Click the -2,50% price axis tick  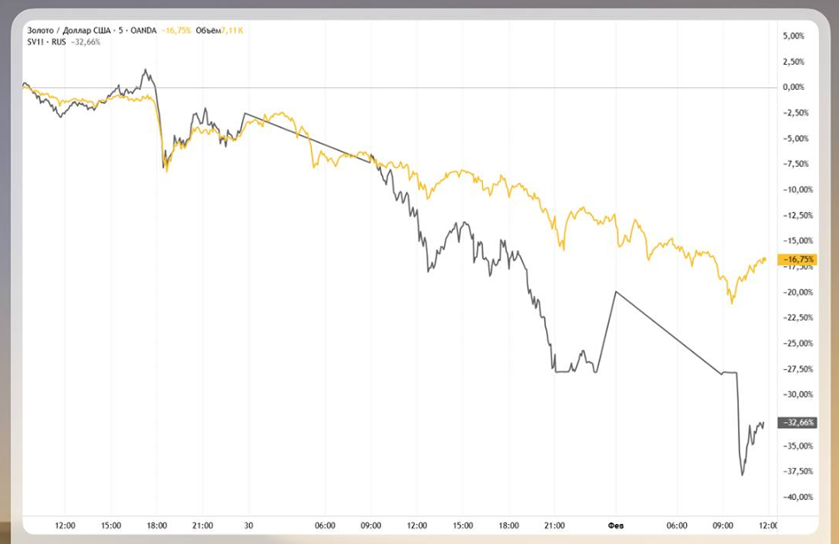796,112
